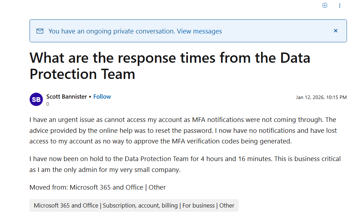This screenshot has width=354, height=216.
Task: Select Scott Bannister's name
Action: click(67, 96)
